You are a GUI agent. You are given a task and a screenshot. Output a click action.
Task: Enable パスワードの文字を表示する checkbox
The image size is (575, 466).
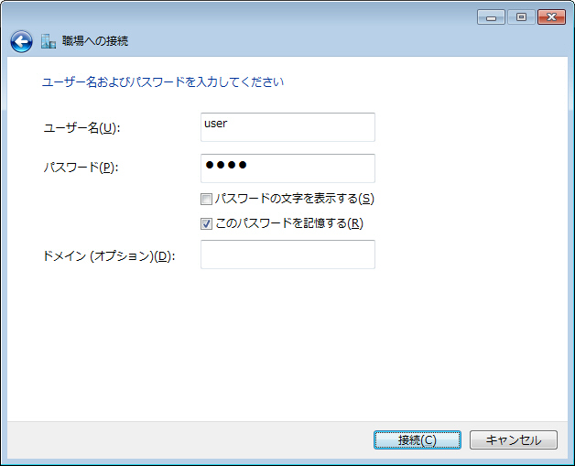[206, 199]
